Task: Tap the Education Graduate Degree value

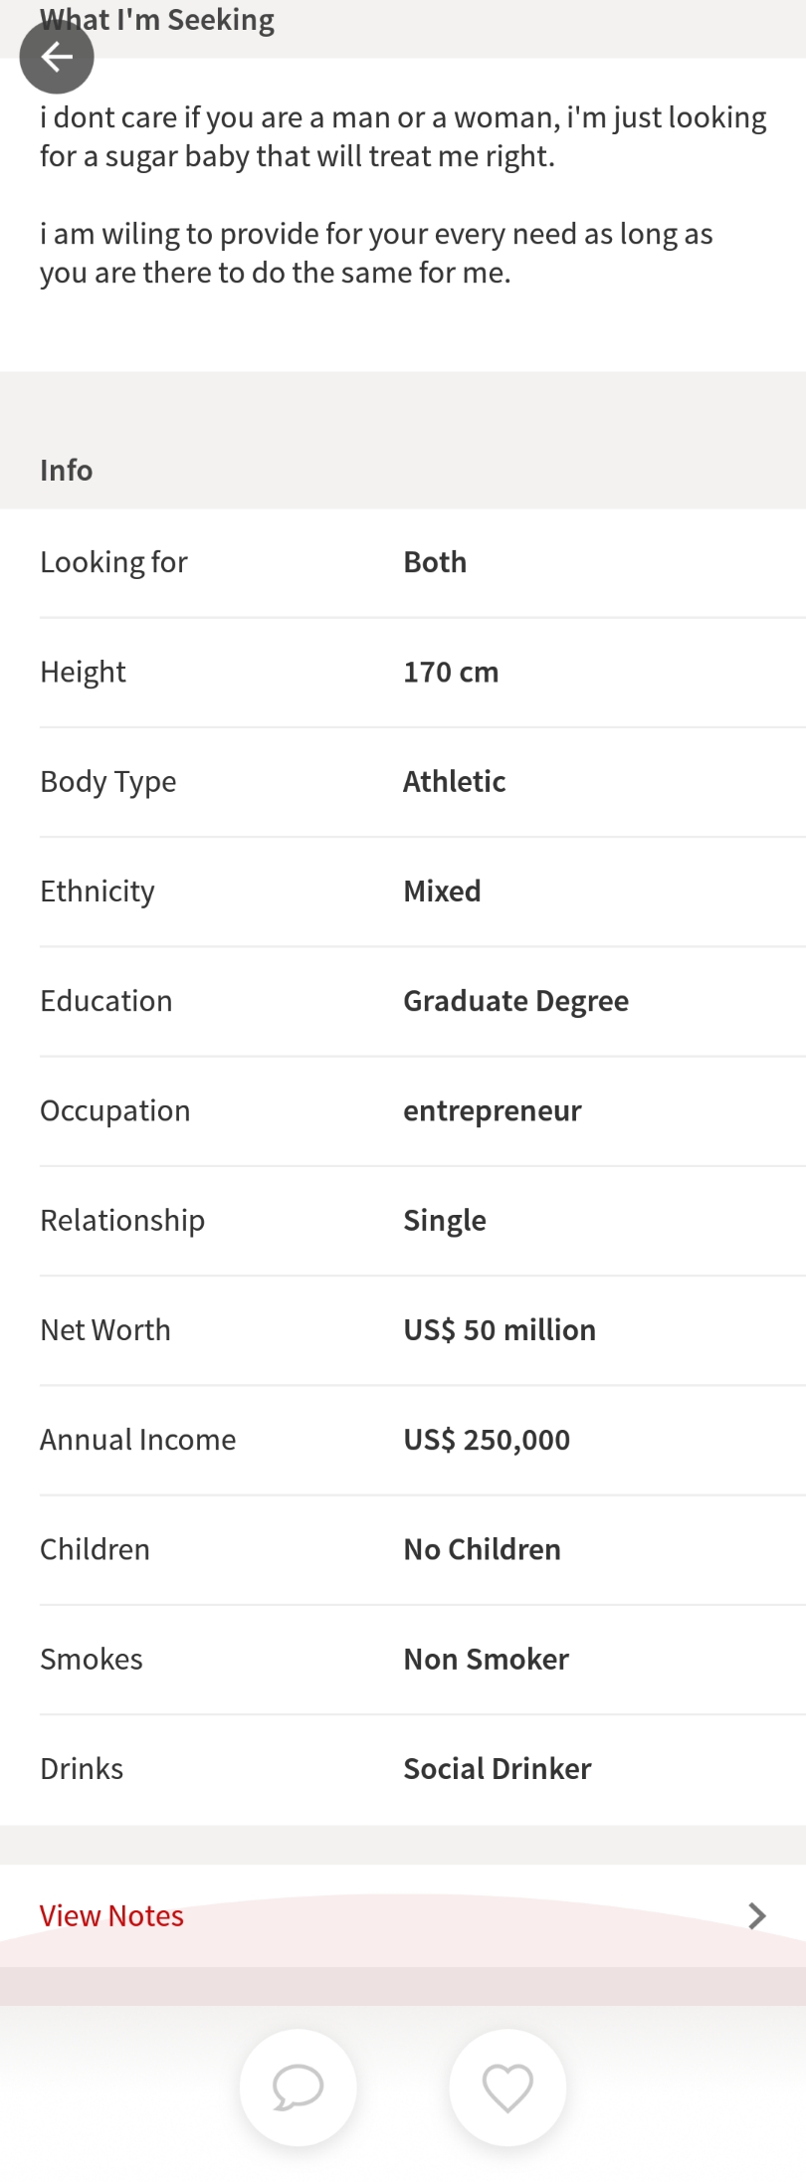Action: click(x=515, y=1000)
